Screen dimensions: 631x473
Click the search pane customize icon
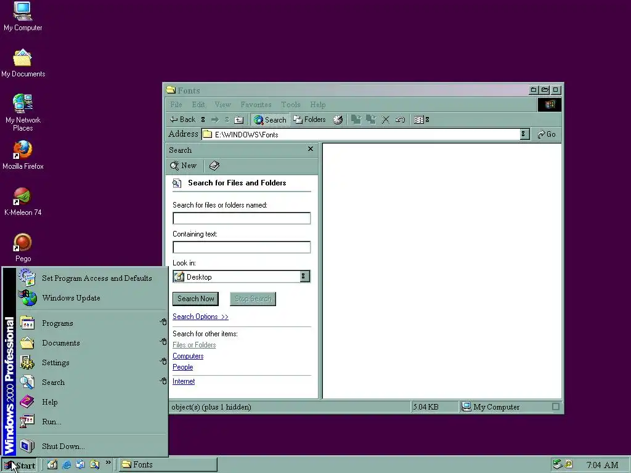click(214, 166)
